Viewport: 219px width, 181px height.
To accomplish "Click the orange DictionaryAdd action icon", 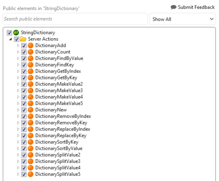I will [x=31, y=46].
